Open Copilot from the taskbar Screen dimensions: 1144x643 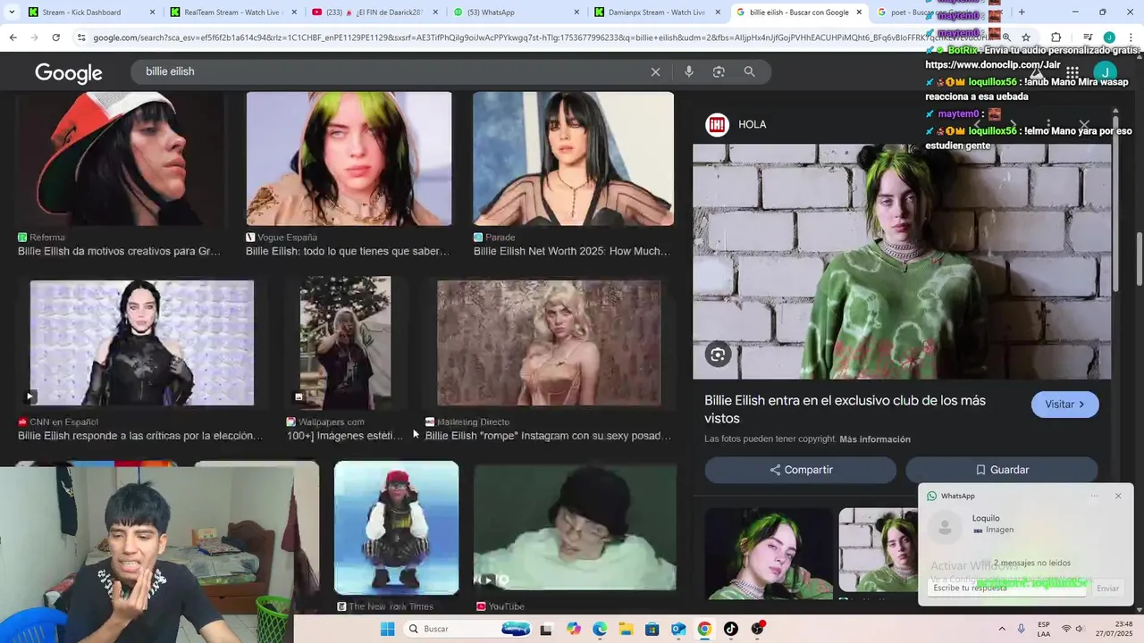[574, 629]
